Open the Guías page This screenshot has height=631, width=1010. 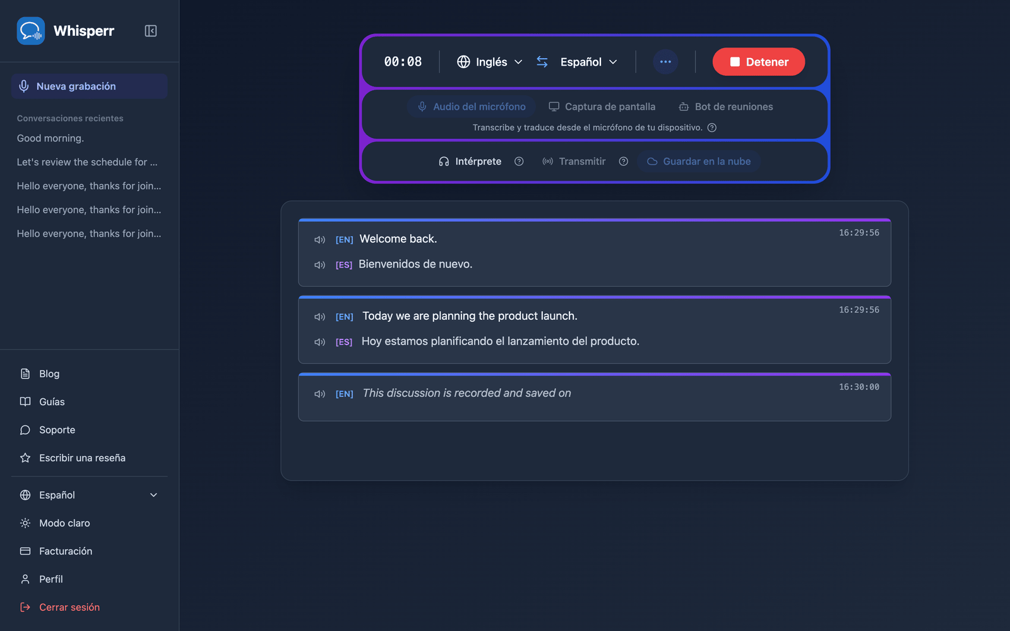(52, 402)
